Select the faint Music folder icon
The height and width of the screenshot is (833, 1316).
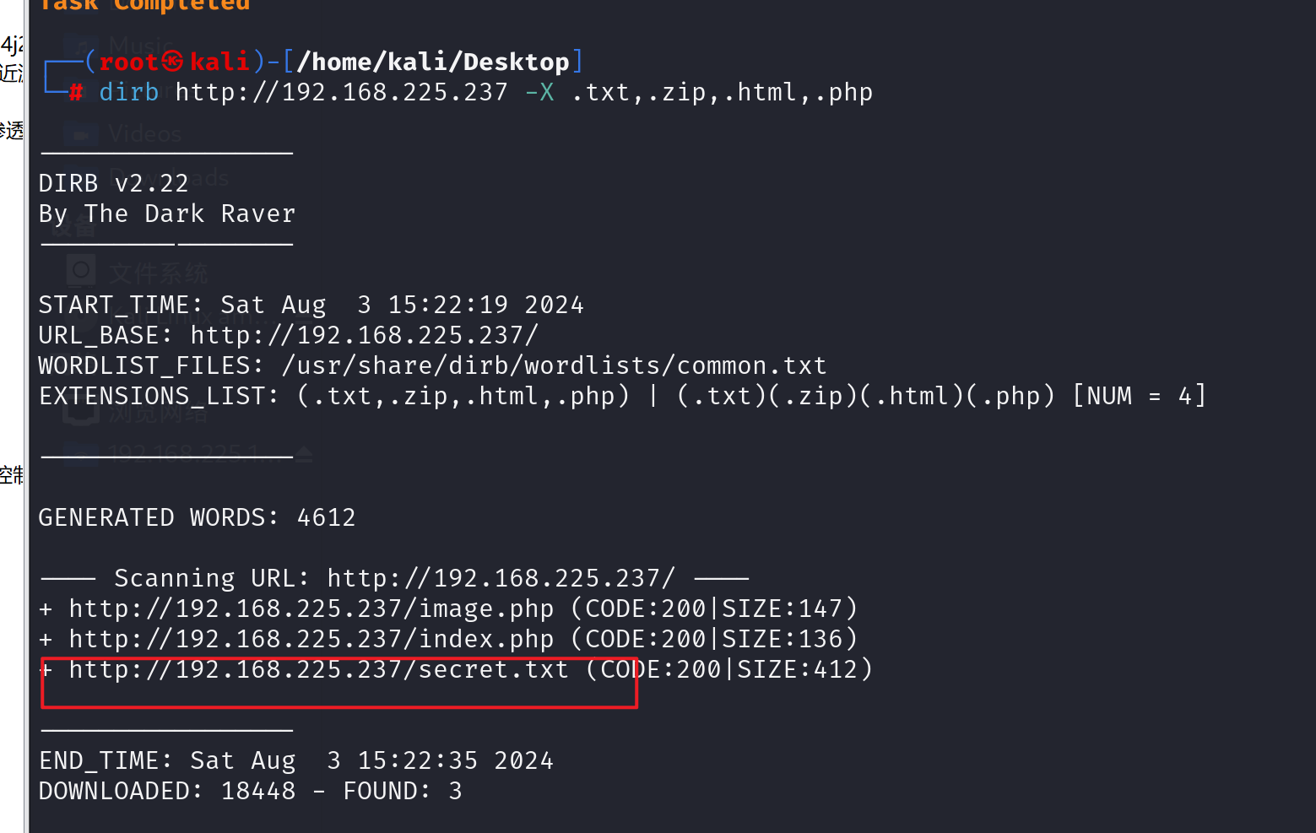point(82,46)
